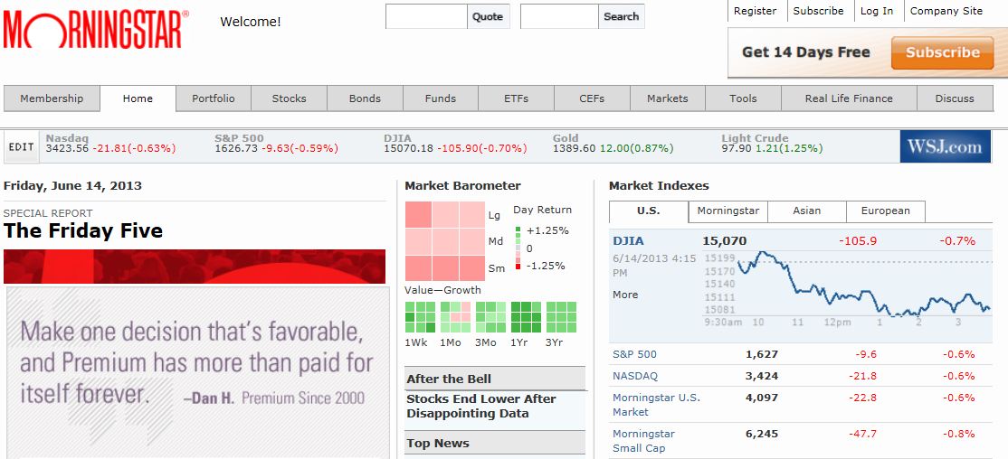Viewport: 1008px width, 459px height.
Task: Click the Market Barometer heading
Action: [463, 186]
